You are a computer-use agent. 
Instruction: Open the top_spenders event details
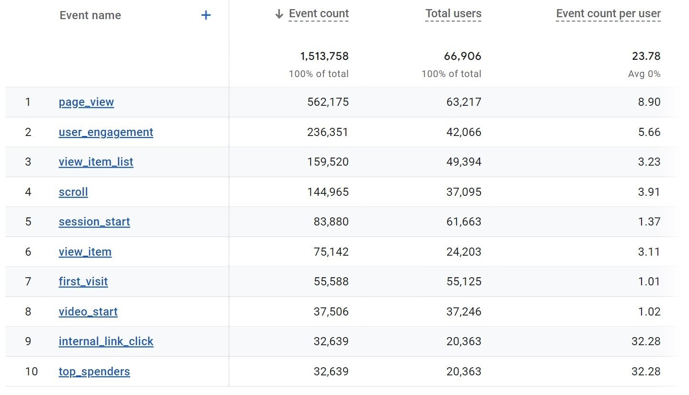pos(94,372)
